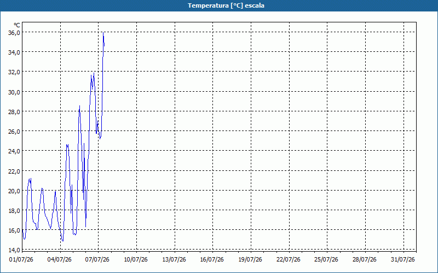Select the 16/07/26 date marker
Image resolution: width=438 pixels, height=273 pixels.
click(212, 260)
